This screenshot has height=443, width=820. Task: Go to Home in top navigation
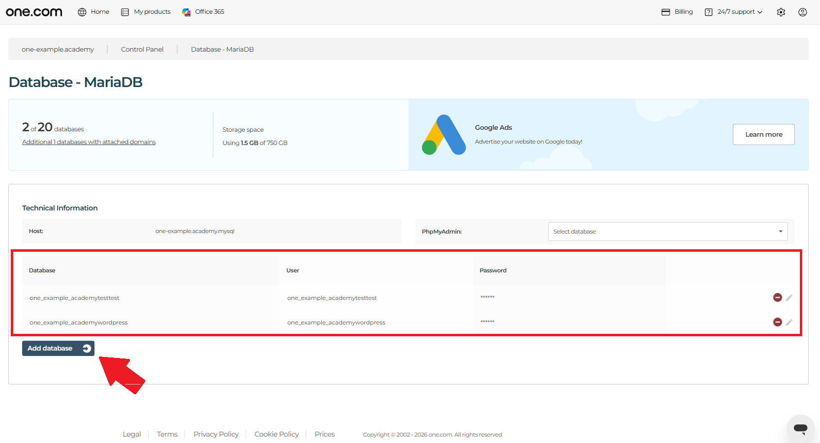94,12
